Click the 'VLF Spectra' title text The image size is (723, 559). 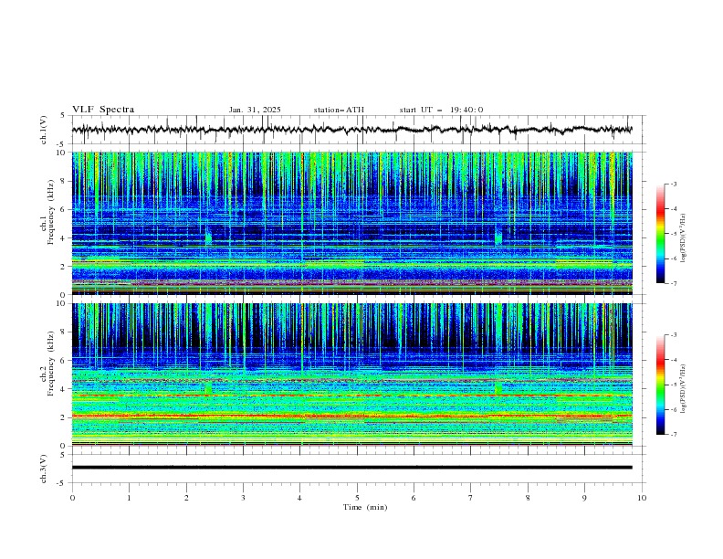(103, 110)
